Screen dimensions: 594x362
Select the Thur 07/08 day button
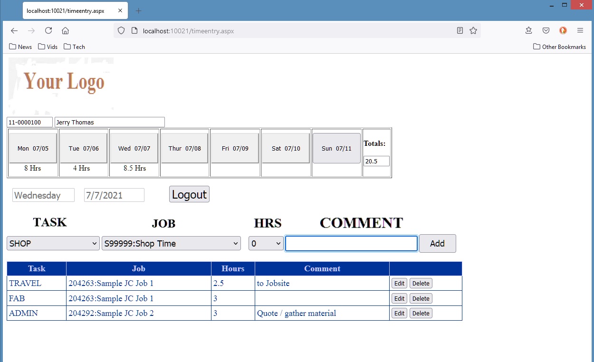[x=184, y=148]
